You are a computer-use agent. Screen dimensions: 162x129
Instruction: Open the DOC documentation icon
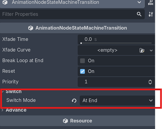(151, 3)
